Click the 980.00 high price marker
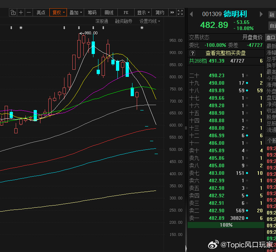The width and height of the screenshot is (276, 252). [x=88, y=33]
